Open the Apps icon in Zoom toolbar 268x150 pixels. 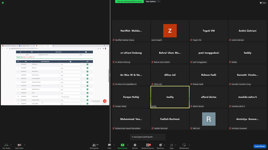[x=172, y=145]
